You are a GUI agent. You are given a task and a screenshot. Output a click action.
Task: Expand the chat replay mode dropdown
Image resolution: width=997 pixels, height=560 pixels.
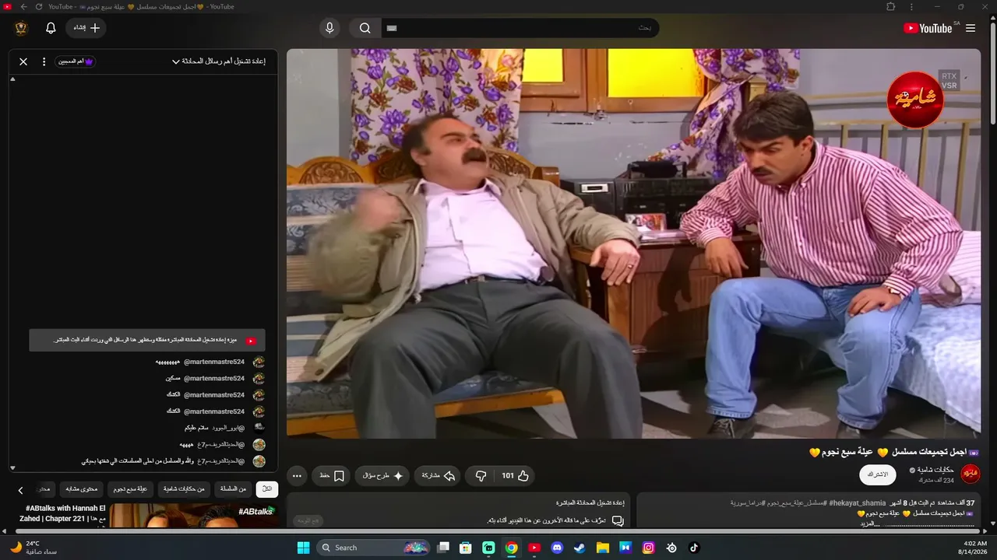pyautogui.click(x=218, y=61)
